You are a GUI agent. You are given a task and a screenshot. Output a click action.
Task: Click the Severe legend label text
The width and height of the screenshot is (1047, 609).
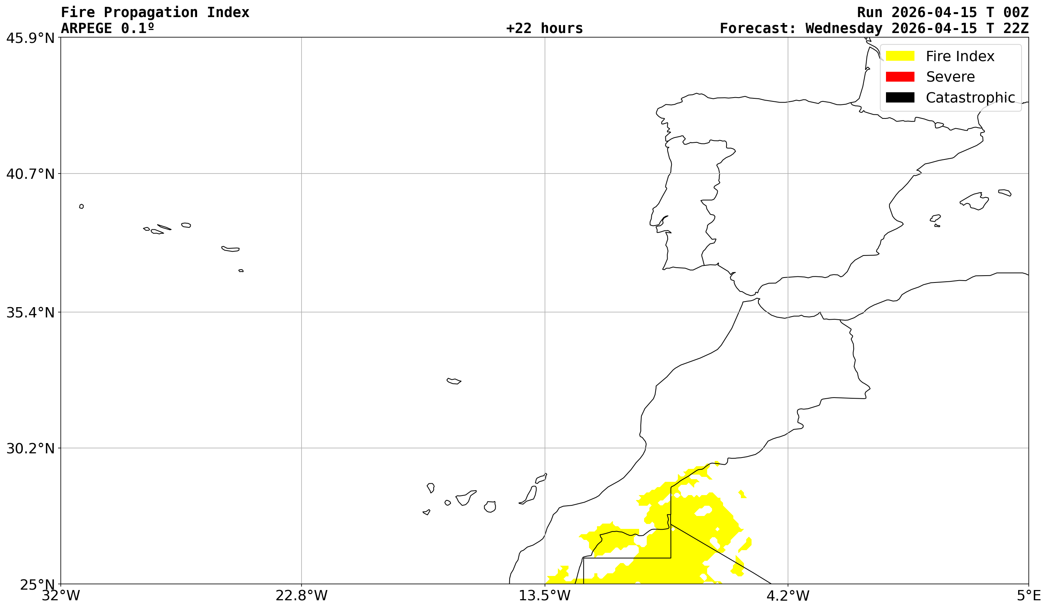[x=950, y=77]
